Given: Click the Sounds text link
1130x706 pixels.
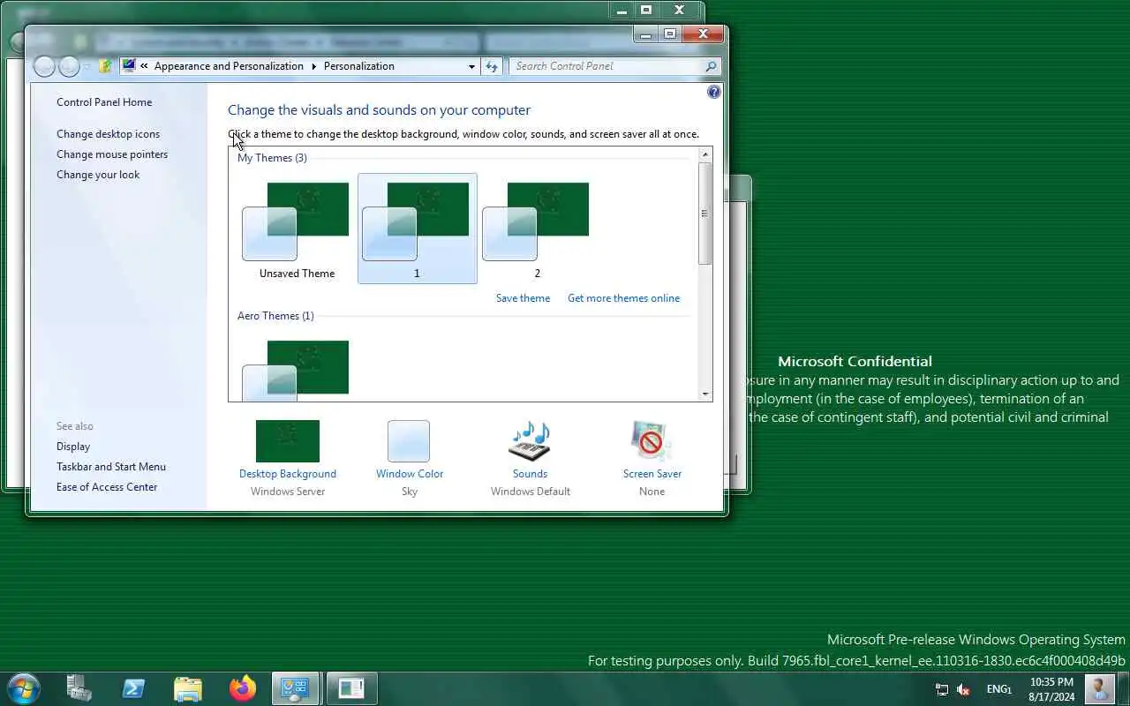Looking at the screenshot, I should pos(530,474).
